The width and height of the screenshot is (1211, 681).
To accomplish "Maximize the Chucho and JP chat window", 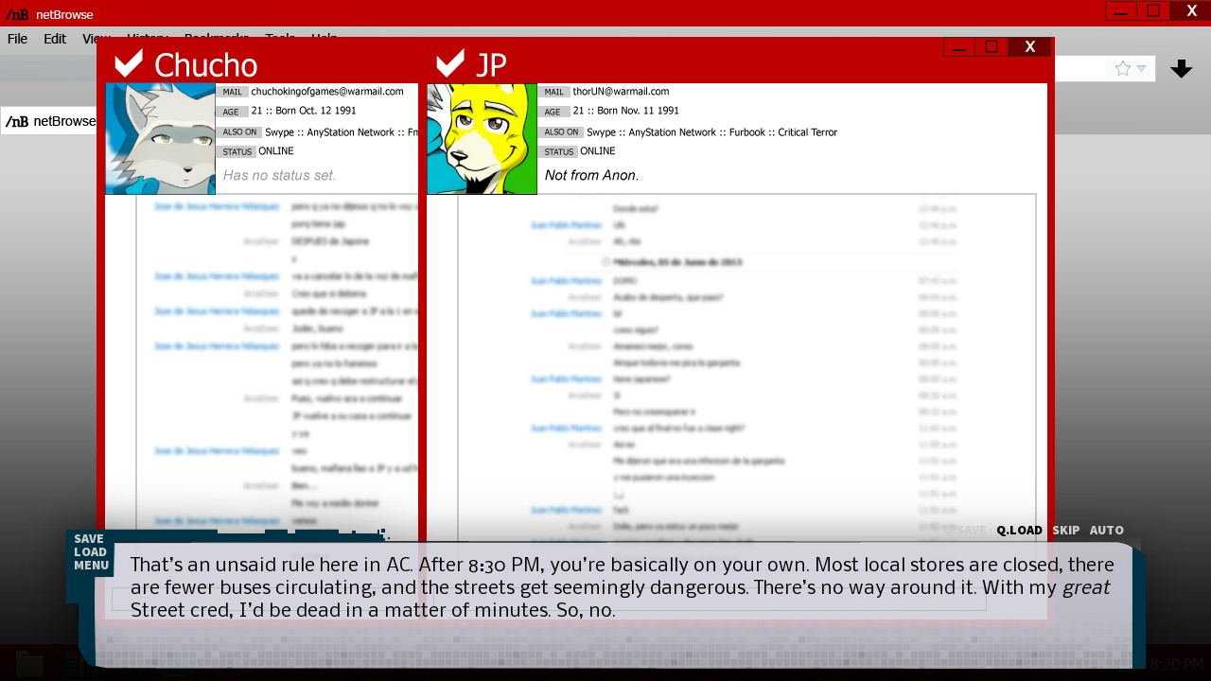I will 991,47.
